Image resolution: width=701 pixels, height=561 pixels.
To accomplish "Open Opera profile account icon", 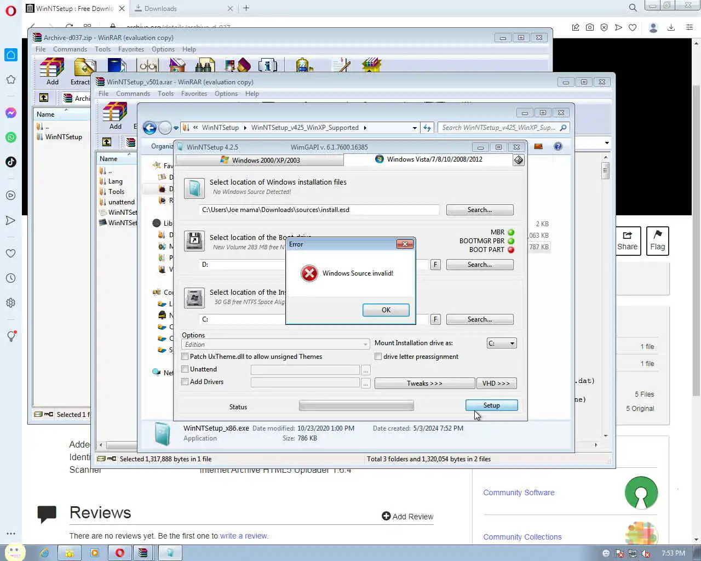I will point(653,27).
